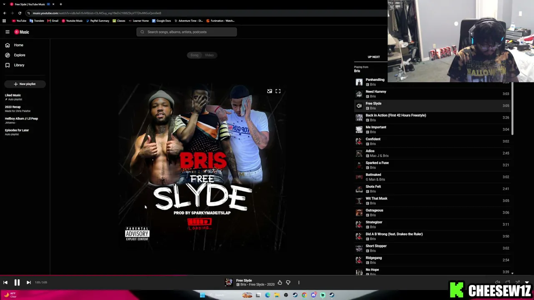Viewport: 534px width, 300px height.
Task: Open the browser apps grid icon
Action: pos(4,21)
